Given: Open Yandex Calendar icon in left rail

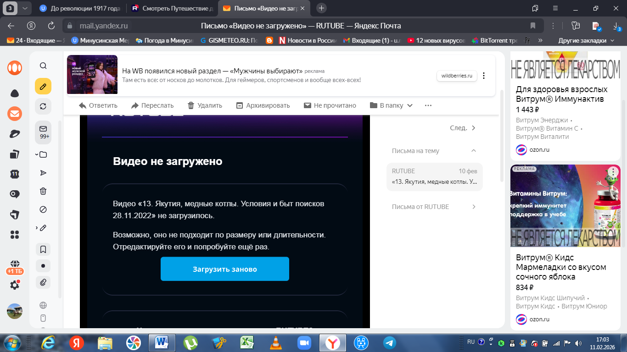Looking at the screenshot, I should 15,174.
